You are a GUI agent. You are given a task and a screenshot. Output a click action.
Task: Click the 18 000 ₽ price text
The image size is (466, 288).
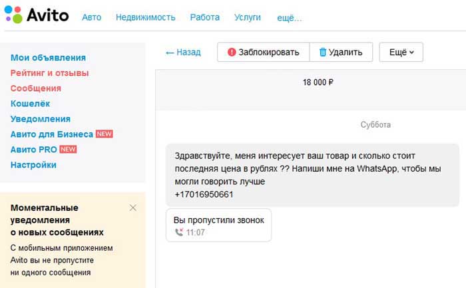(318, 82)
